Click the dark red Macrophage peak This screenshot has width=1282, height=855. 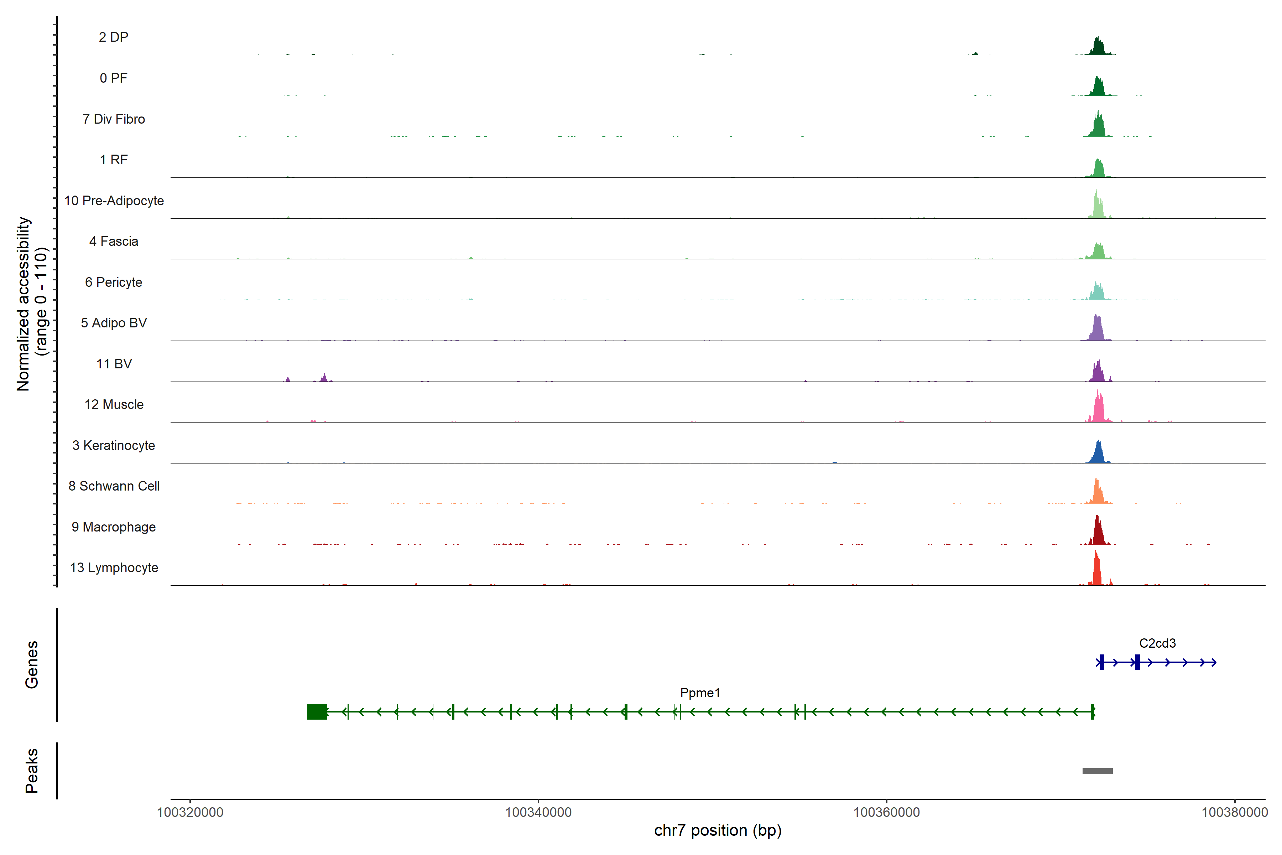coord(1098,532)
